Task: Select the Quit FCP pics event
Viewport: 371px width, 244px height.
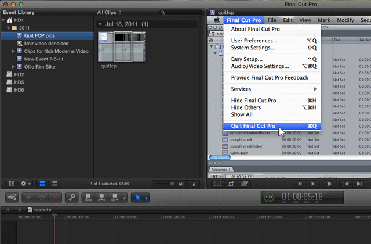Action: (x=48, y=35)
